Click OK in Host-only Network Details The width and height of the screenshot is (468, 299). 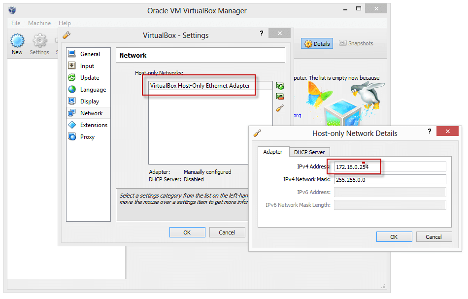[x=394, y=237]
